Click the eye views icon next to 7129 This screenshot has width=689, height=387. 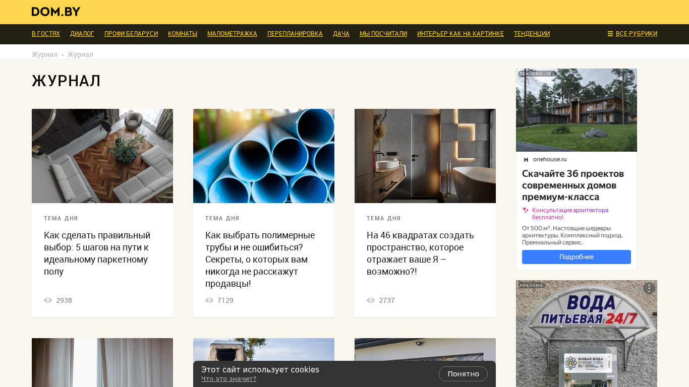pos(209,300)
